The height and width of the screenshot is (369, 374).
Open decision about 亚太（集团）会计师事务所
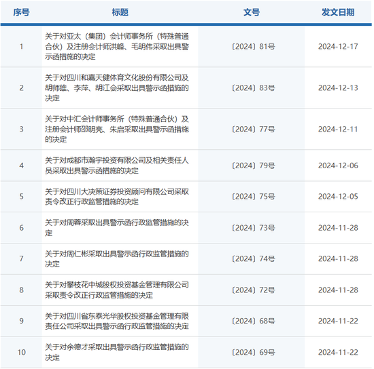tap(117, 47)
